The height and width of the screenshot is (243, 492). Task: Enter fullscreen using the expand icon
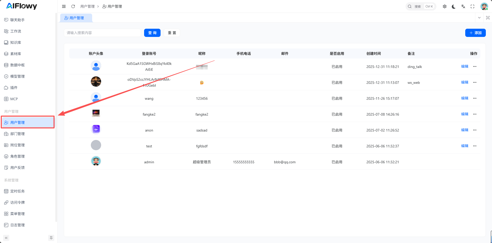coord(472,6)
